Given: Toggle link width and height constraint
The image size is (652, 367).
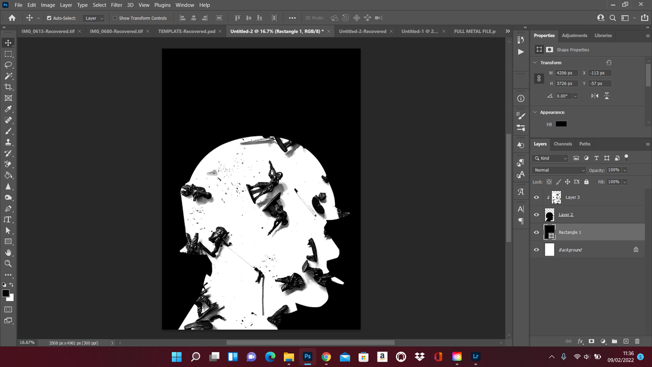Looking at the screenshot, I should (539, 78).
